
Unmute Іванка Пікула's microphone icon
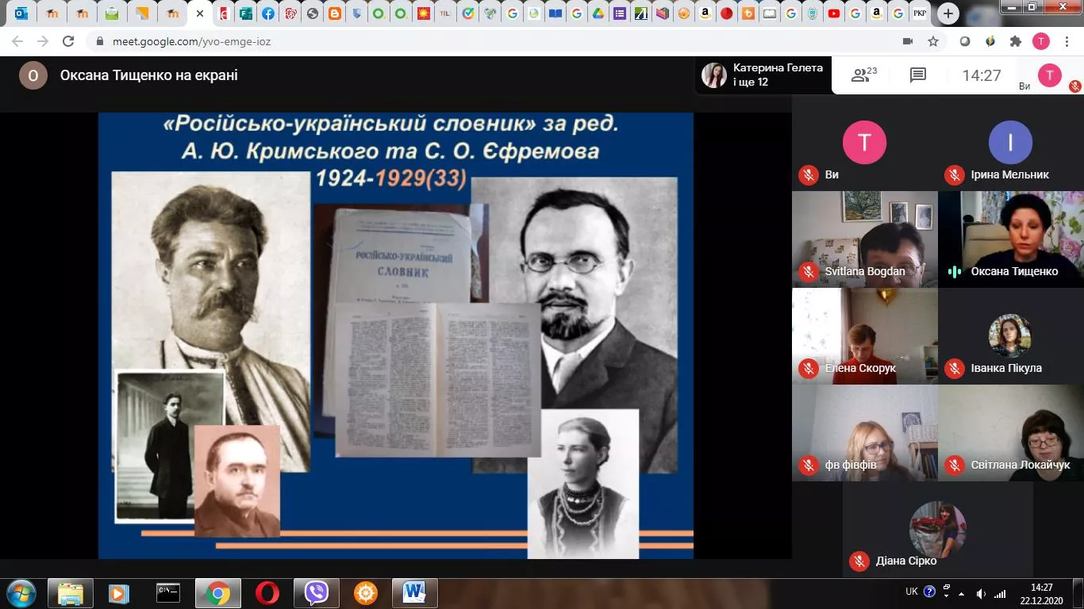953,368
